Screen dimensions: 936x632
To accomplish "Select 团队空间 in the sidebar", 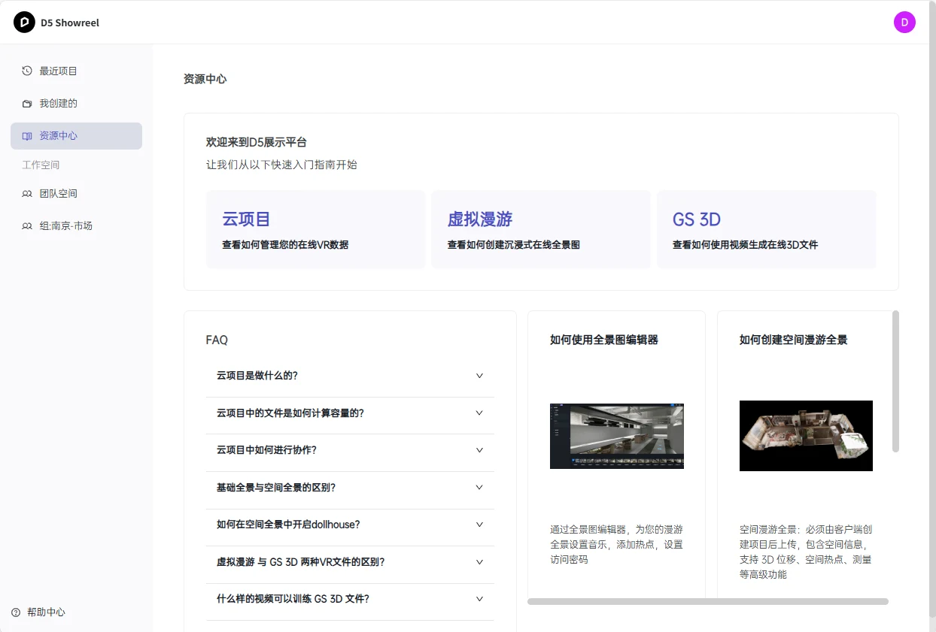I will point(58,194).
